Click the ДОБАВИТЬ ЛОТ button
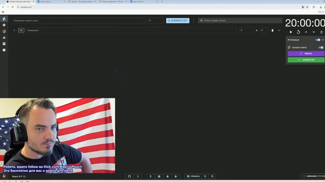 pos(178,20)
